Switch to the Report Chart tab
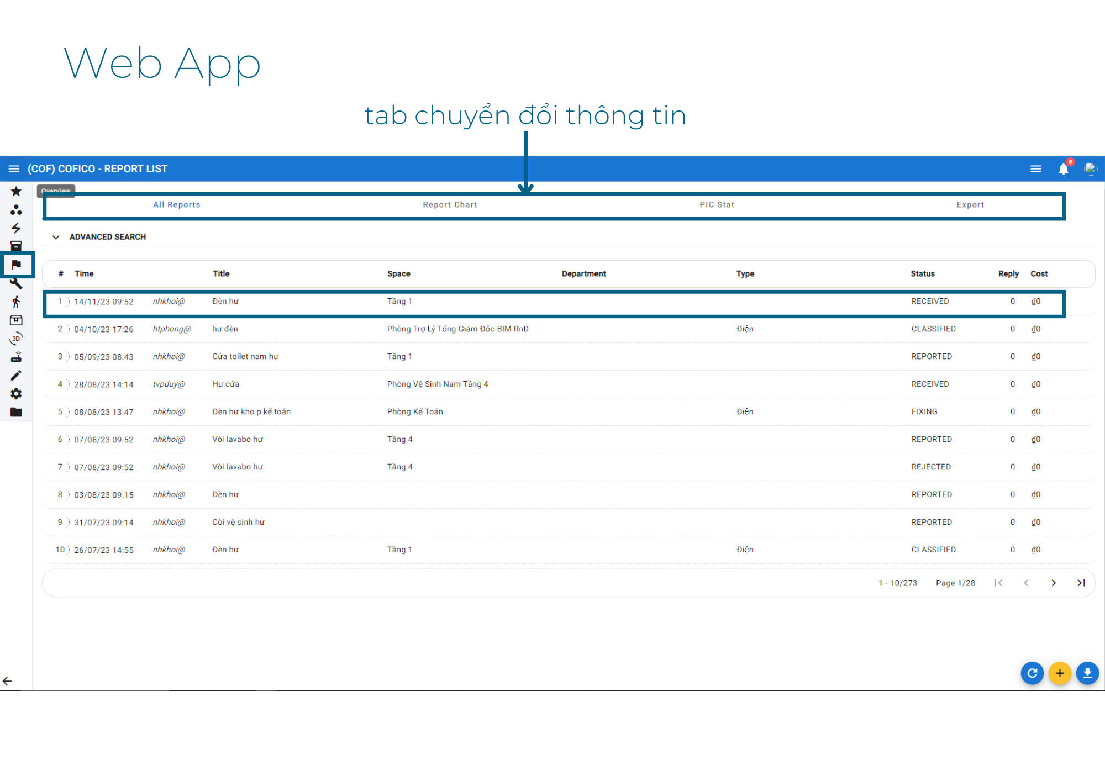 450,205
